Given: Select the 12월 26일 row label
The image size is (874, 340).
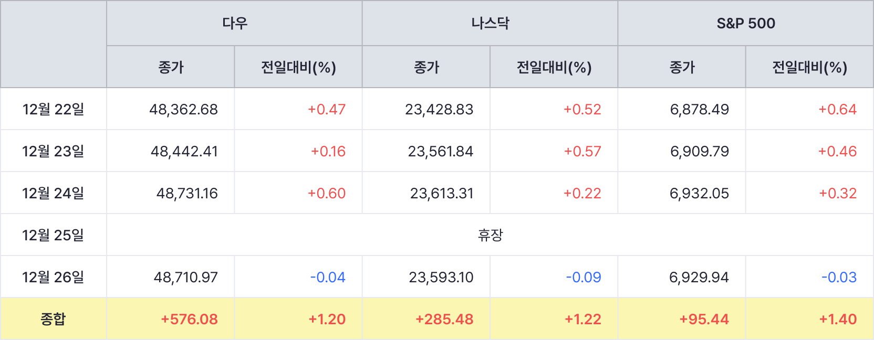Looking at the screenshot, I should pyautogui.click(x=53, y=277).
